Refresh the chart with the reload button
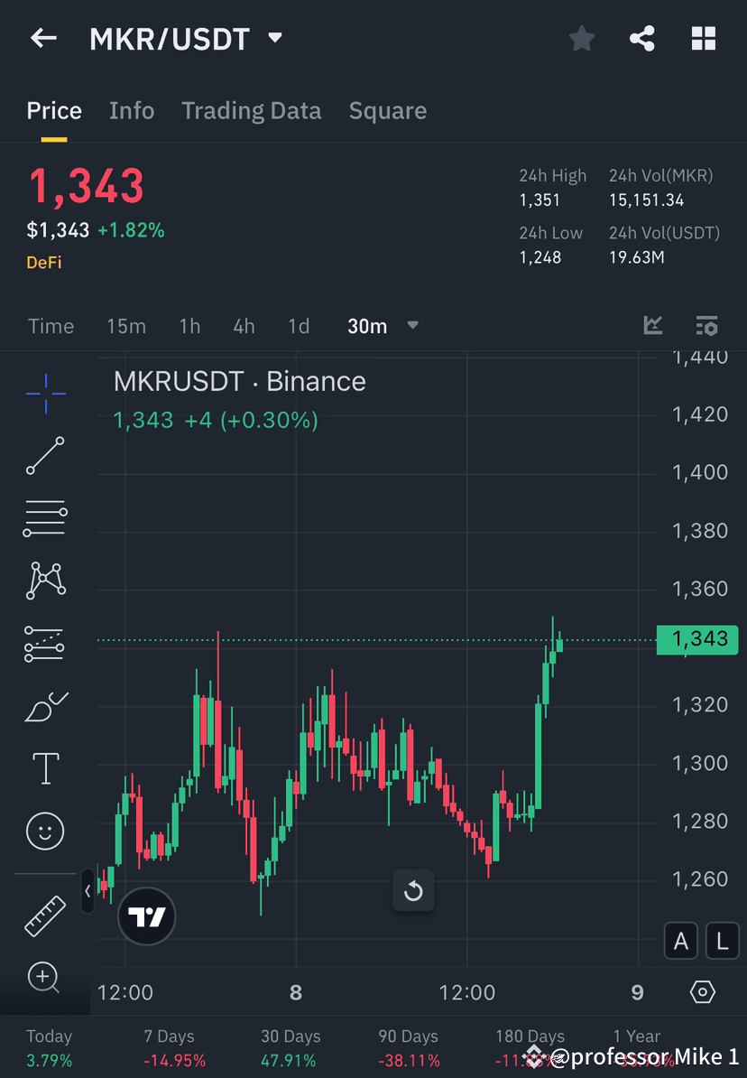747x1078 pixels. tap(413, 891)
